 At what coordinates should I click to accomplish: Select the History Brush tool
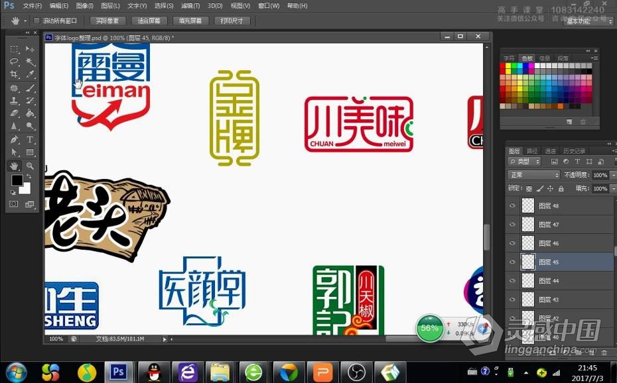[x=30, y=101]
